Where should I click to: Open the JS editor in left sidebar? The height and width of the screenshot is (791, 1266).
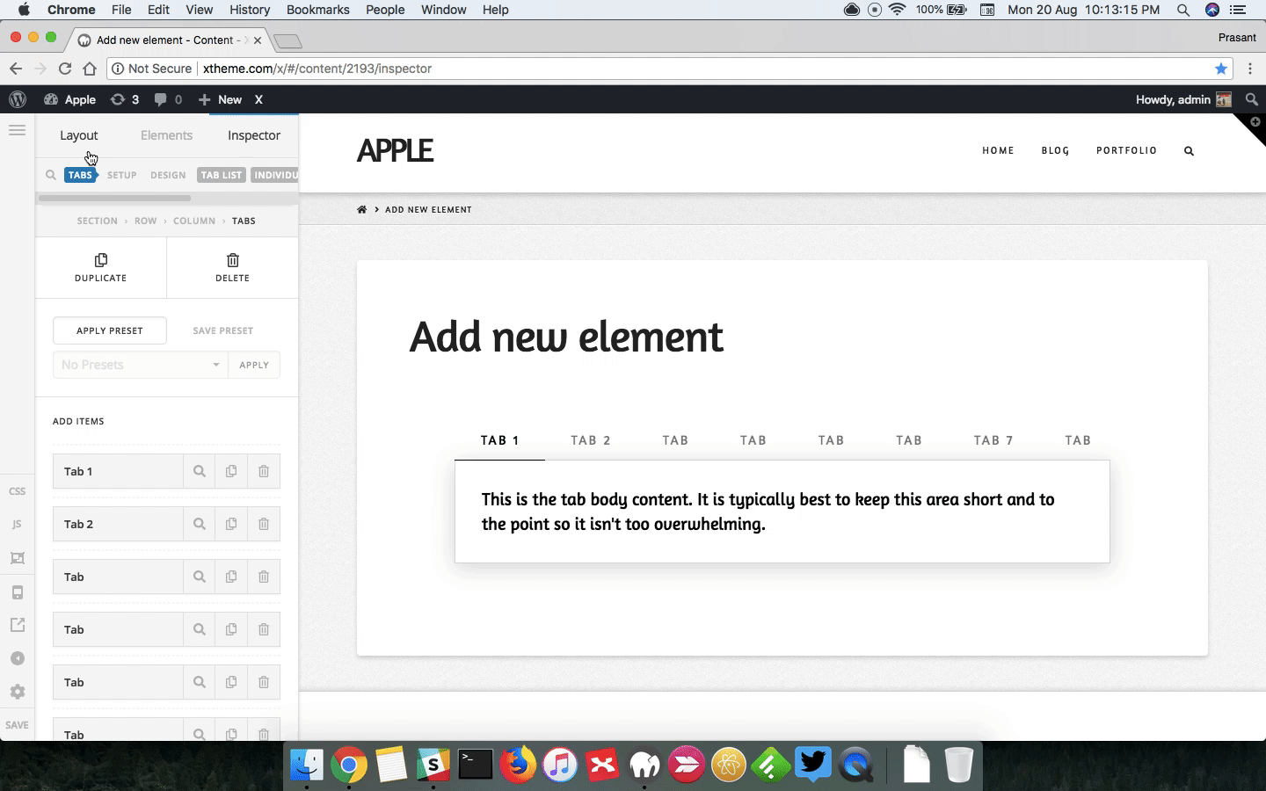pos(17,525)
